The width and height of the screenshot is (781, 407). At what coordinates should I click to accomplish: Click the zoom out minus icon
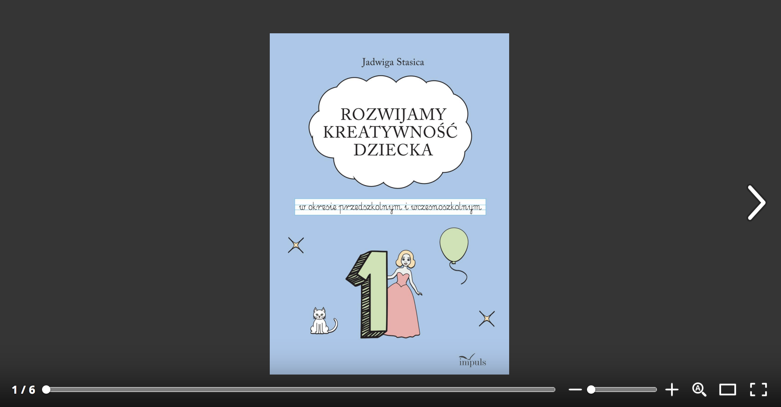click(575, 390)
